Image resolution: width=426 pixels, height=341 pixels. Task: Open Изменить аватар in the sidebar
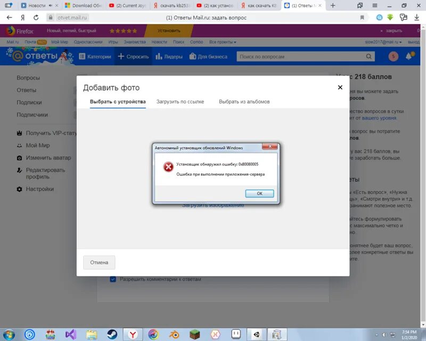(44, 158)
